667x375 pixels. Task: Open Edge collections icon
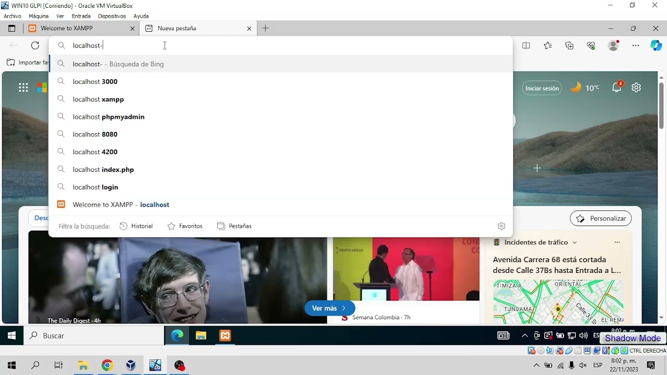(x=569, y=45)
